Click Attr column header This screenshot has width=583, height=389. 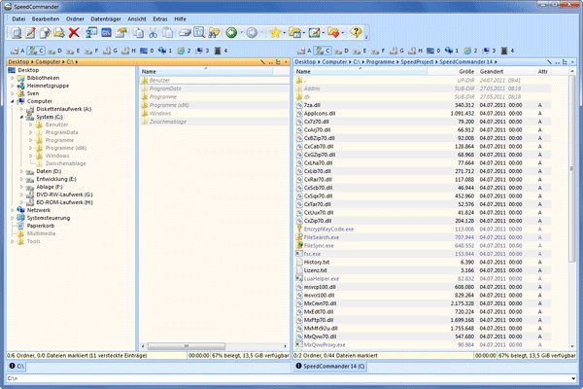click(x=543, y=71)
